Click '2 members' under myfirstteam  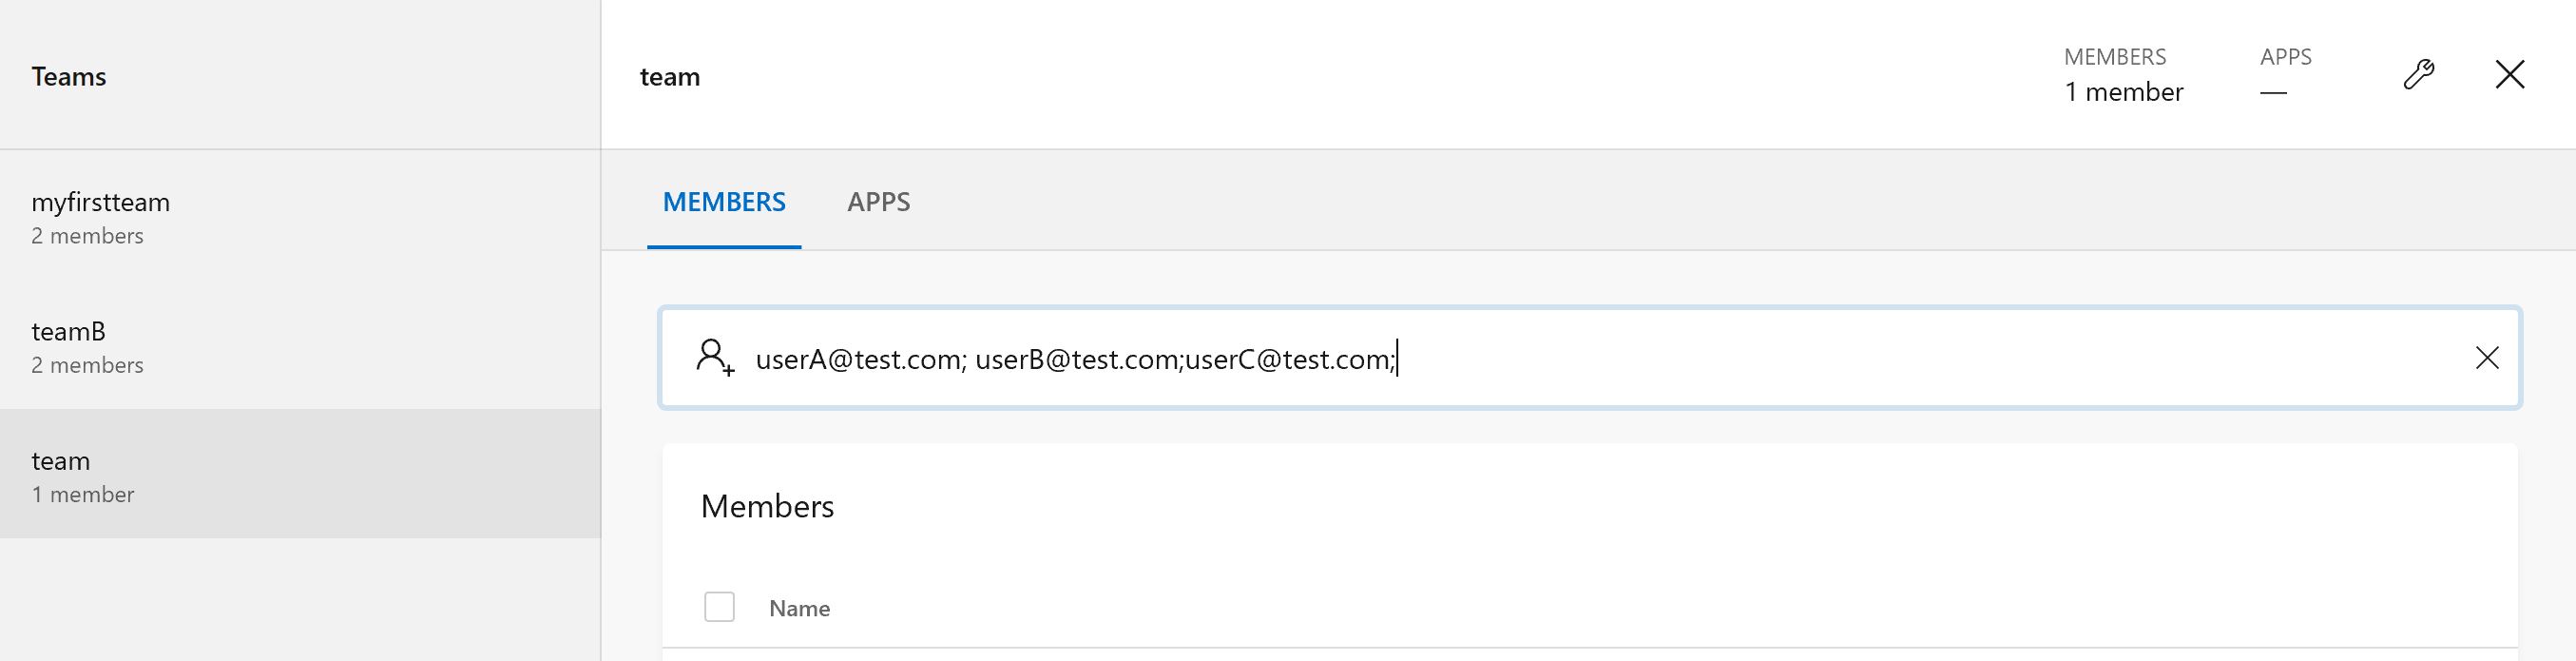tap(88, 236)
